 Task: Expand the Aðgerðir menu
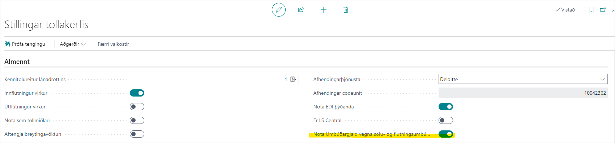point(73,44)
